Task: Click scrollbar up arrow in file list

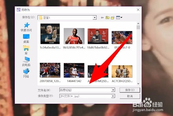Action: (x=138, y=24)
